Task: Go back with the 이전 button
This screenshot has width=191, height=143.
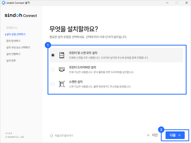Action: click(x=153, y=135)
